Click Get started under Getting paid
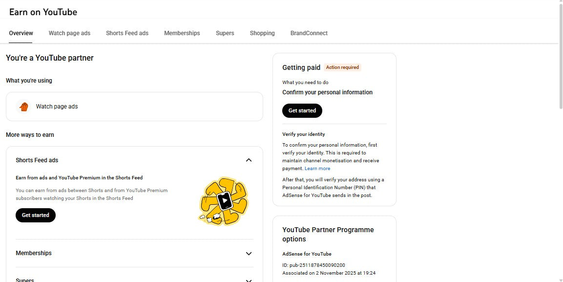 click(302, 110)
